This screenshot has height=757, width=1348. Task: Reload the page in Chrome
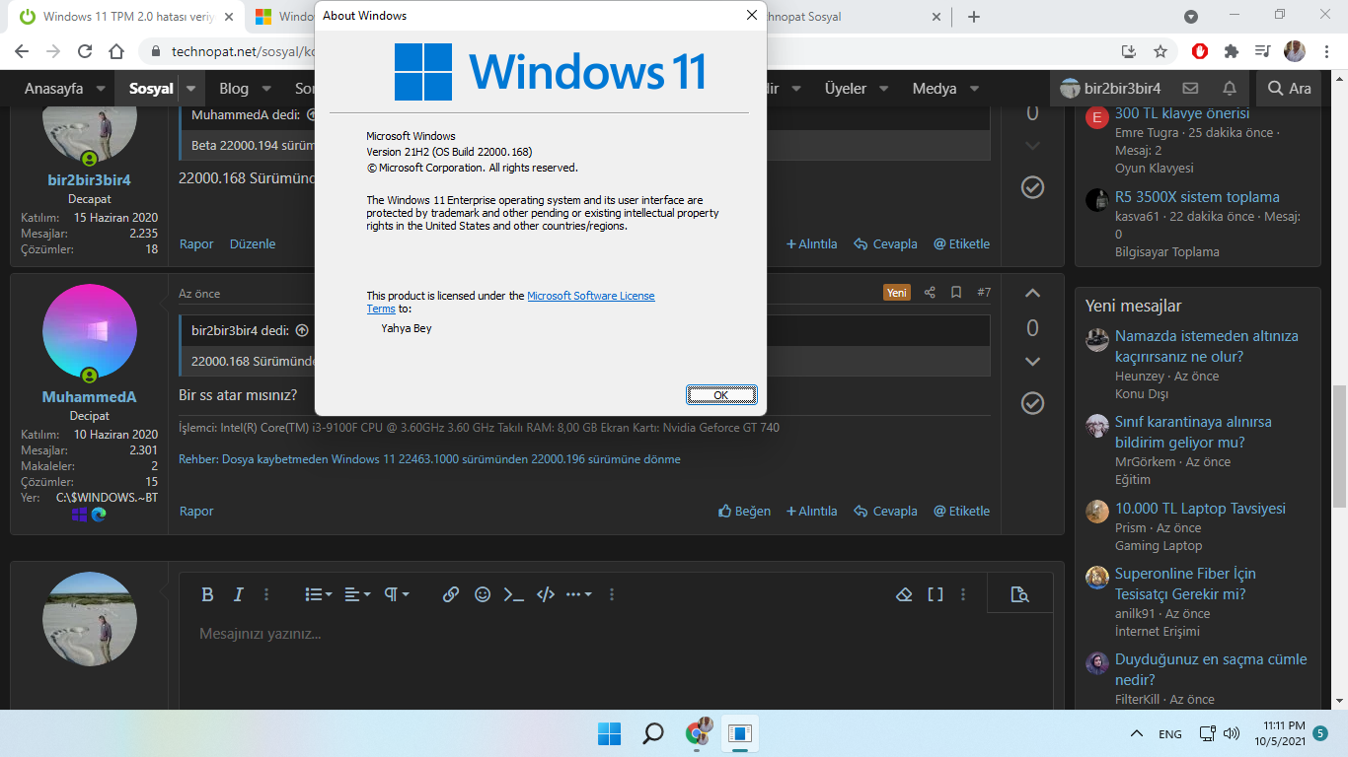click(x=85, y=51)
